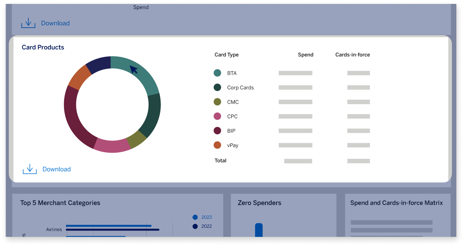Click the upper Download link above Card Products
The width and height of the screenshot is (464, 246).
click(55, 23)
